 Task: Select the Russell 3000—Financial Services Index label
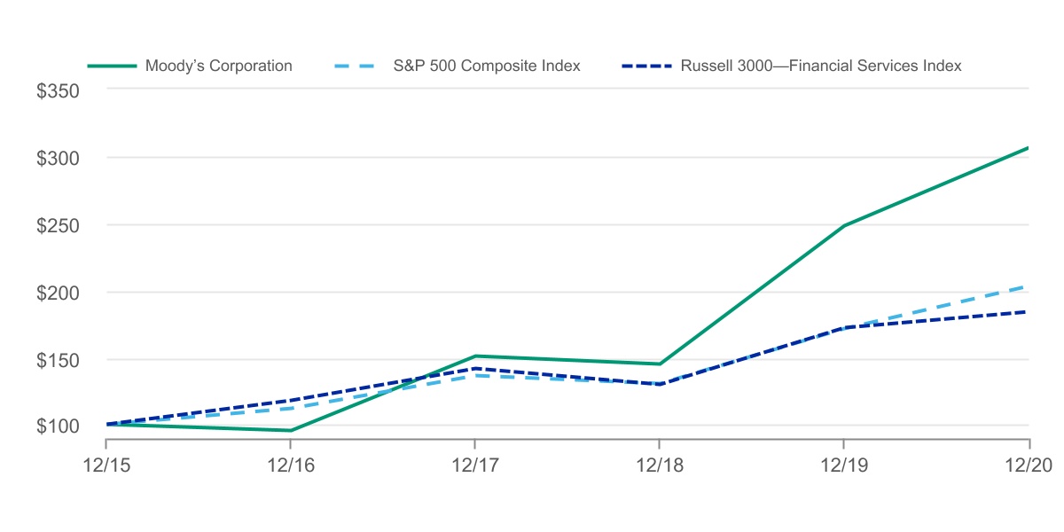point(820,66)
